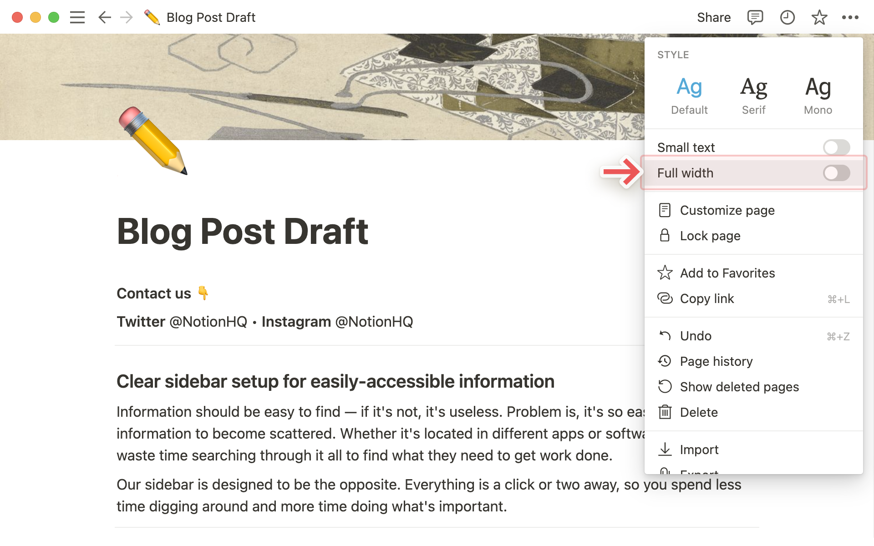Click the Add to Favorites star icon
874x546 pixels.
(x=665, y=273)
